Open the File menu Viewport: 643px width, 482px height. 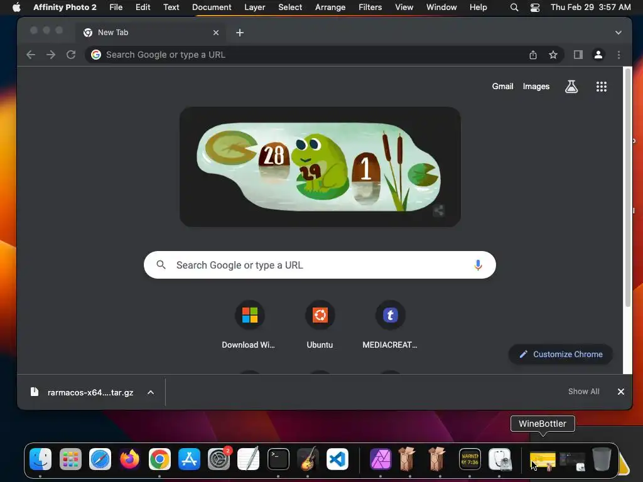116,7
